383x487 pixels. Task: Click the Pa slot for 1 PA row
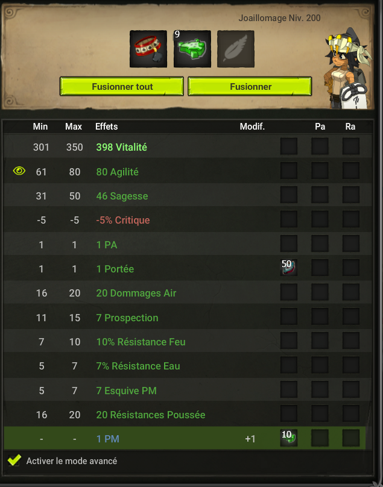point(320,243)
